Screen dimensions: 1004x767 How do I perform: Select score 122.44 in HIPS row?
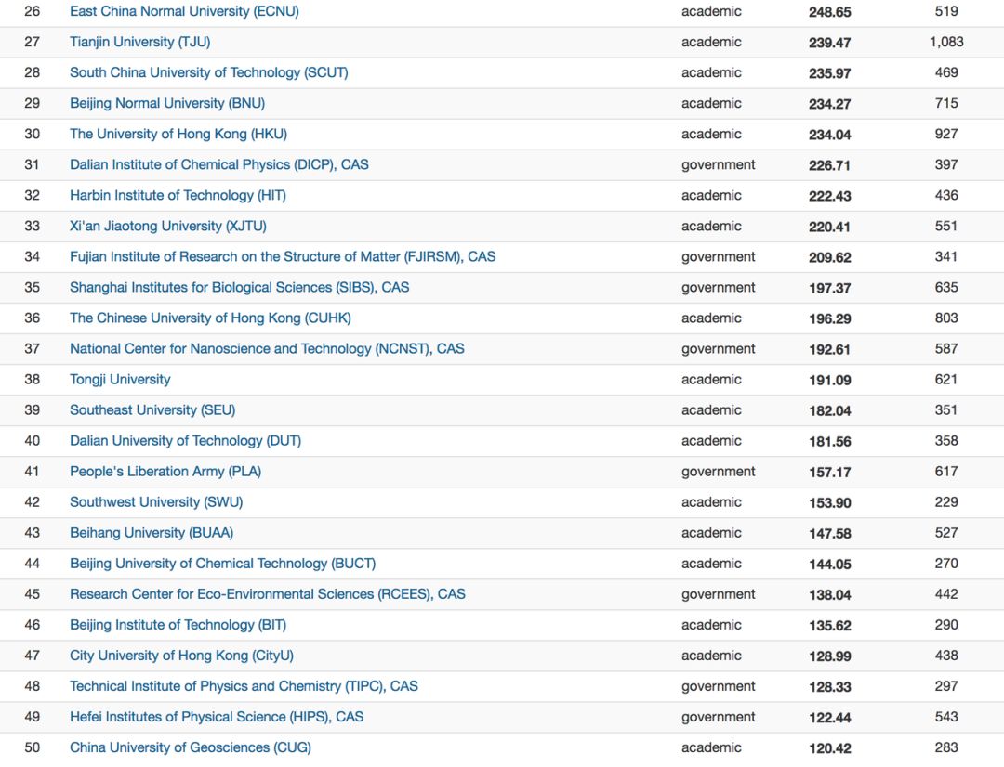[830, 719]
